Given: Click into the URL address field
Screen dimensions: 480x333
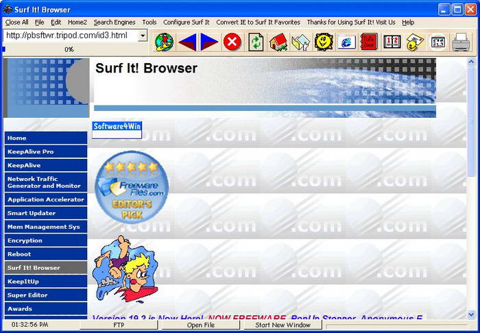Looking at the screenshot, I should click(x=71, y=36).
